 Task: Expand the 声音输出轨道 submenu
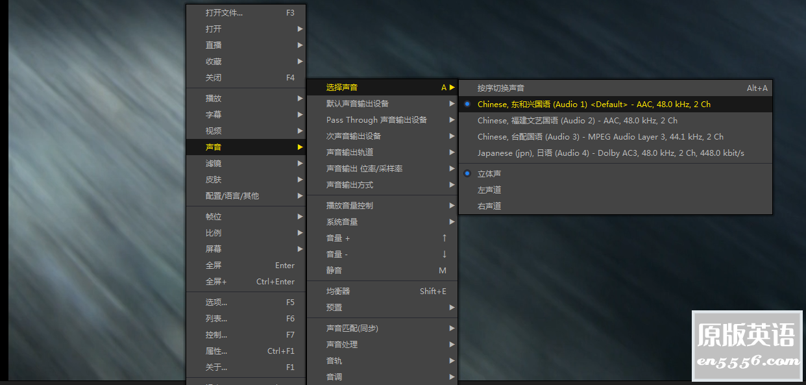pos(350,153)
